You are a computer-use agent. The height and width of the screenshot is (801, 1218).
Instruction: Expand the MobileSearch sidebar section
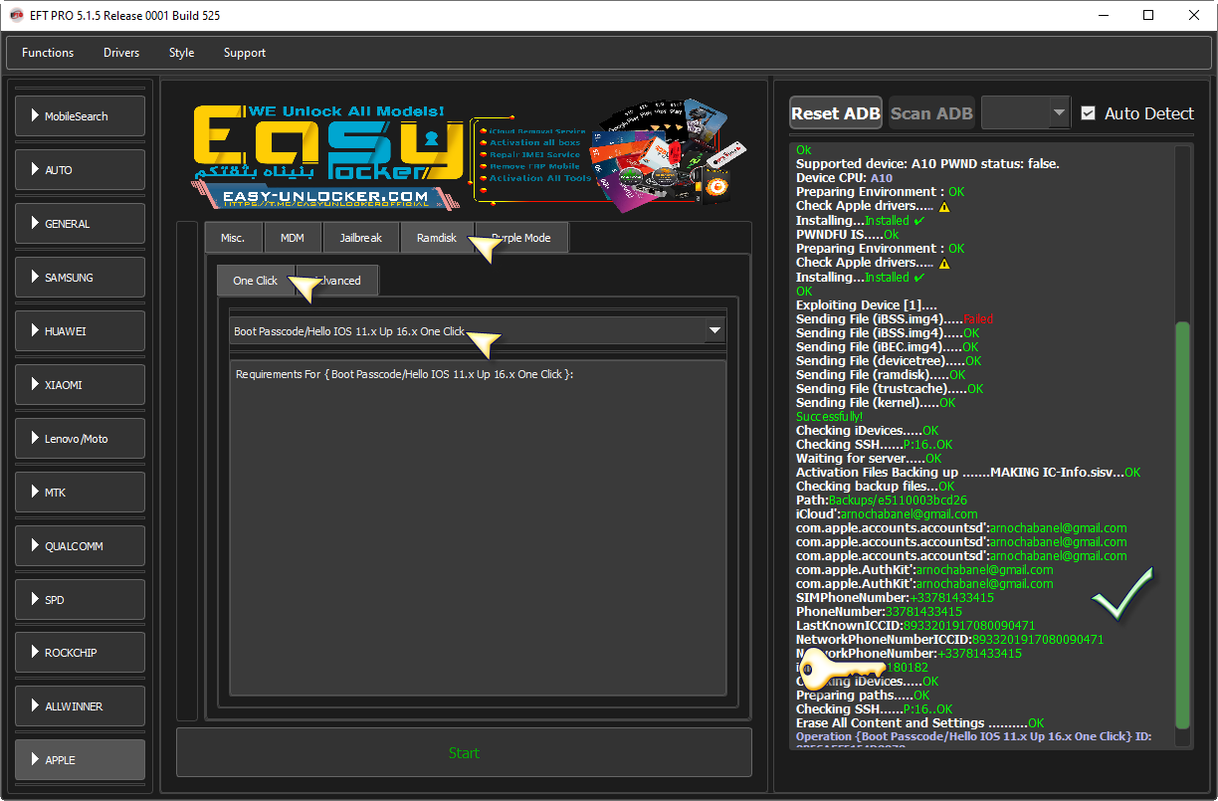(x=81, y=116)
